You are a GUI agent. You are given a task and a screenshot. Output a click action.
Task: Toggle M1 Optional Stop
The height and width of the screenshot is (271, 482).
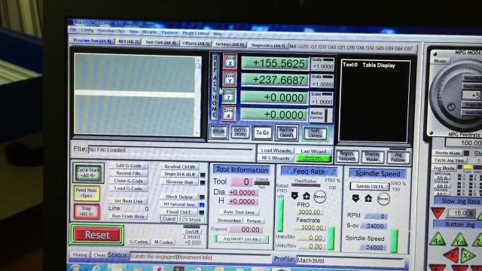(x=179, y=204)
